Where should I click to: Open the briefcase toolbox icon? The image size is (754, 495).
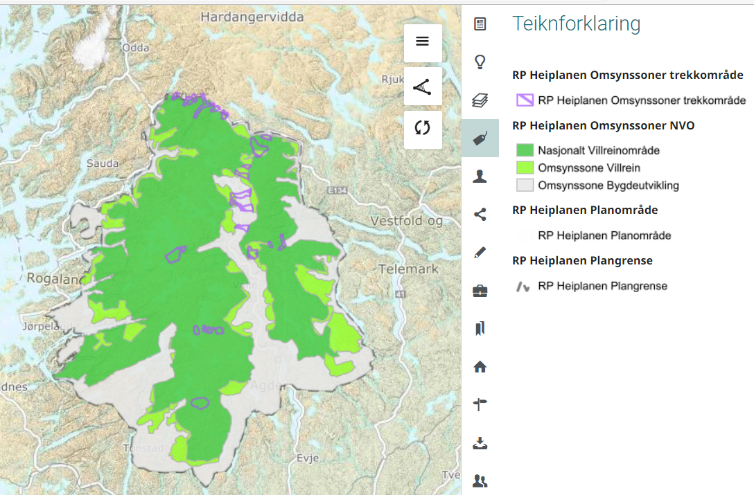tap(480, 290)
